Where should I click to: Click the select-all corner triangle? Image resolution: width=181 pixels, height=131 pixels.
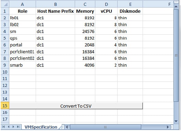(x=5, y=4)
